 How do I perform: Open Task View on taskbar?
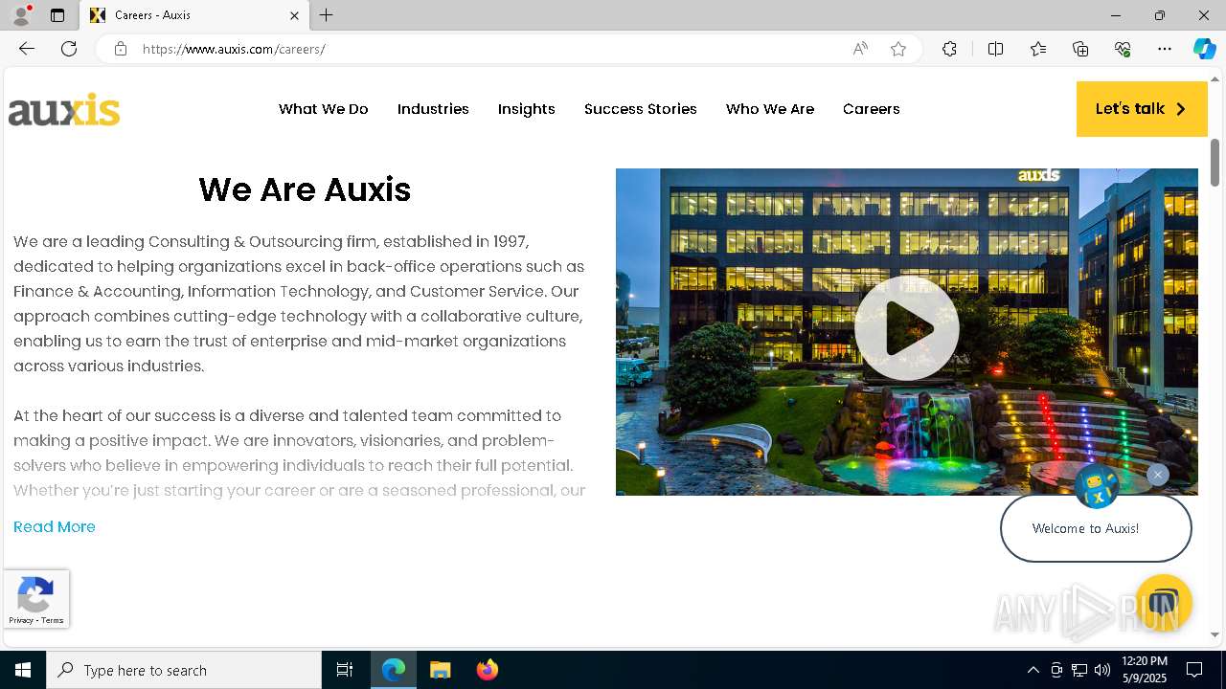(345, 670)
